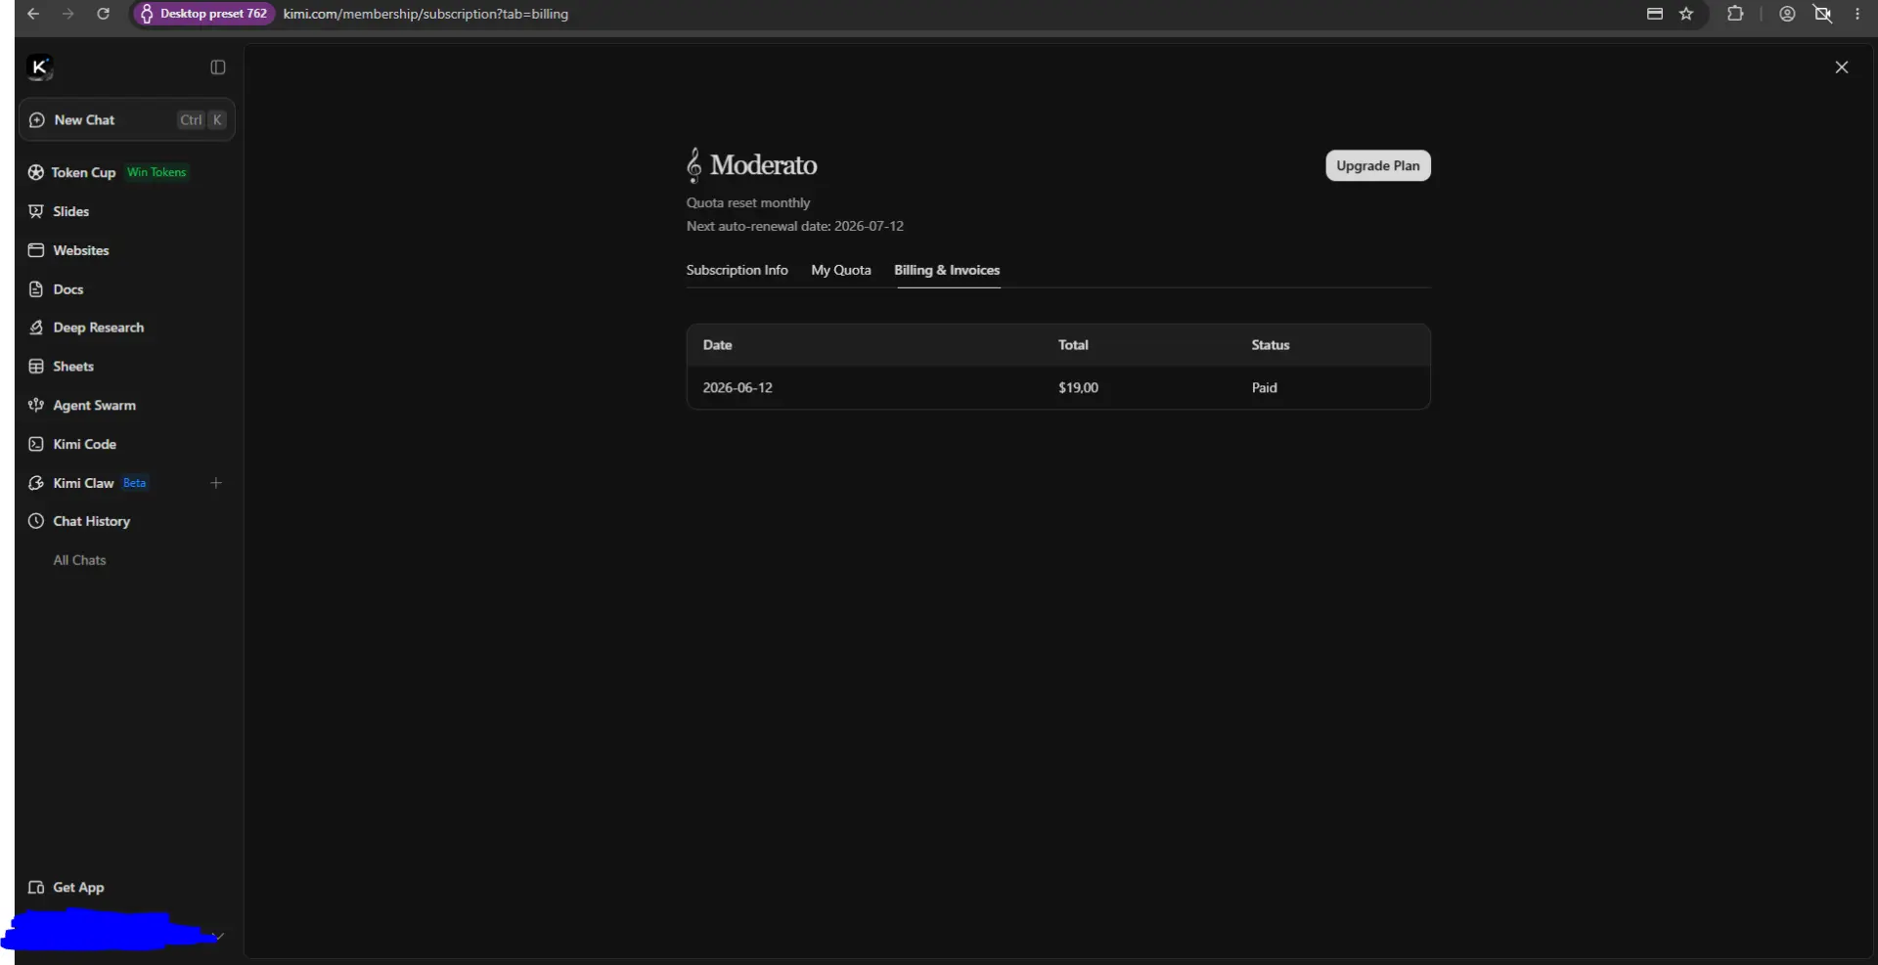Image resolution: width=1878 pixels, height=965 pixels.
Task: Open the Sheets tool icon
Action: click(x=36, y=367)
